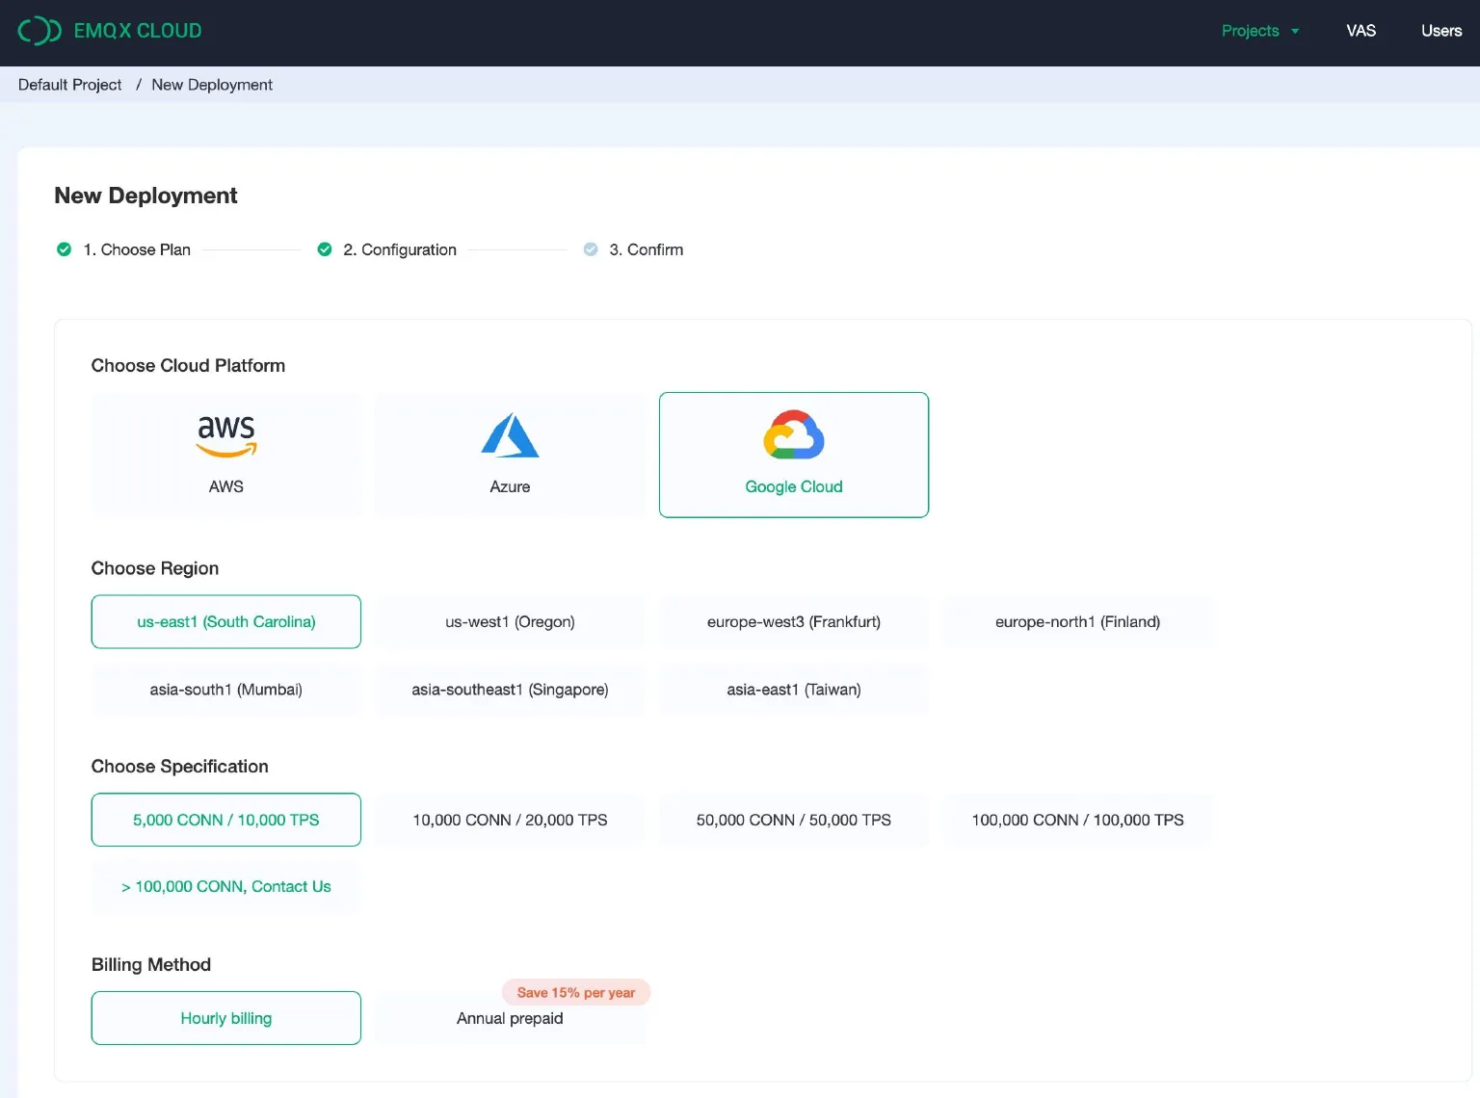Pick 100,000 CONN / 100,000 TPS specification
The width and height of the screenshot is (1480, 1098).
pos(1077,820)
